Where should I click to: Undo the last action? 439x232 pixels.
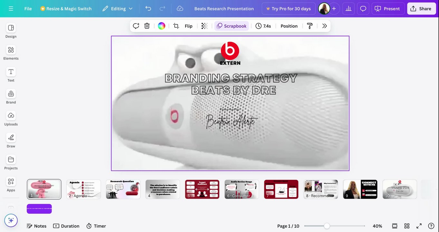tap(148, 9)
